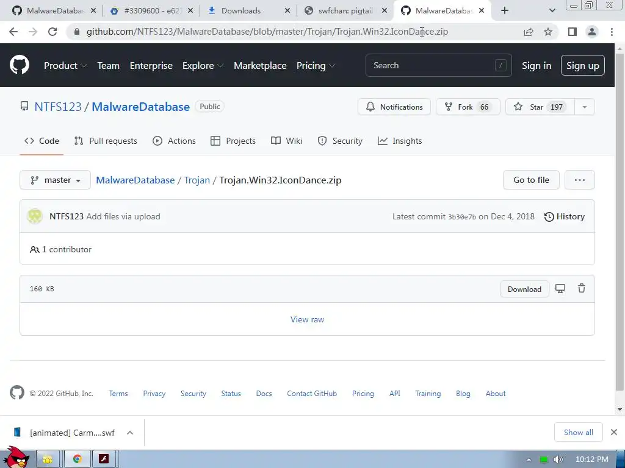Focus the GitHub Search field
625x468 pixels.
tap(438, 65)
